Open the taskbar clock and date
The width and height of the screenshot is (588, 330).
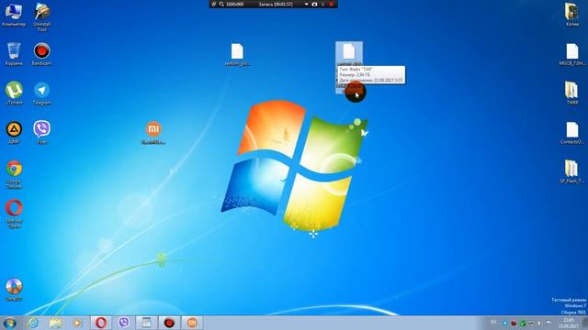(569, 323)
